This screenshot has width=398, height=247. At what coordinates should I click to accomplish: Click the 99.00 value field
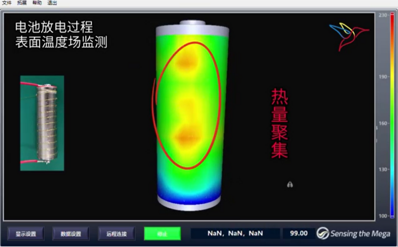click(298, 234)
